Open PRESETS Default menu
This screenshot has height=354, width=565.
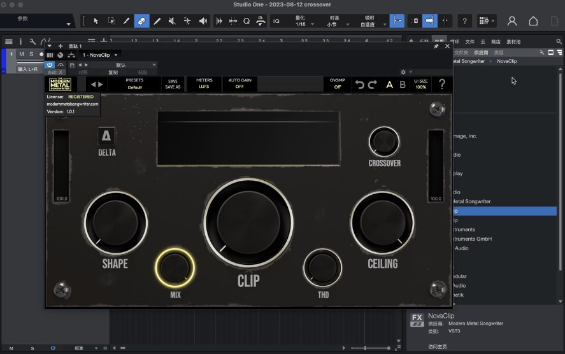coord(134,83)
